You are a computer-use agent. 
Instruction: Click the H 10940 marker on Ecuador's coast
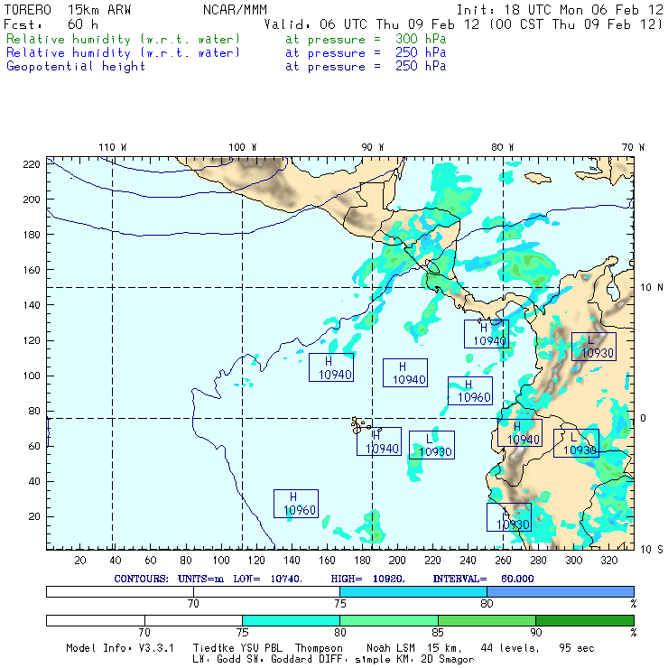(x=519, y=433)
